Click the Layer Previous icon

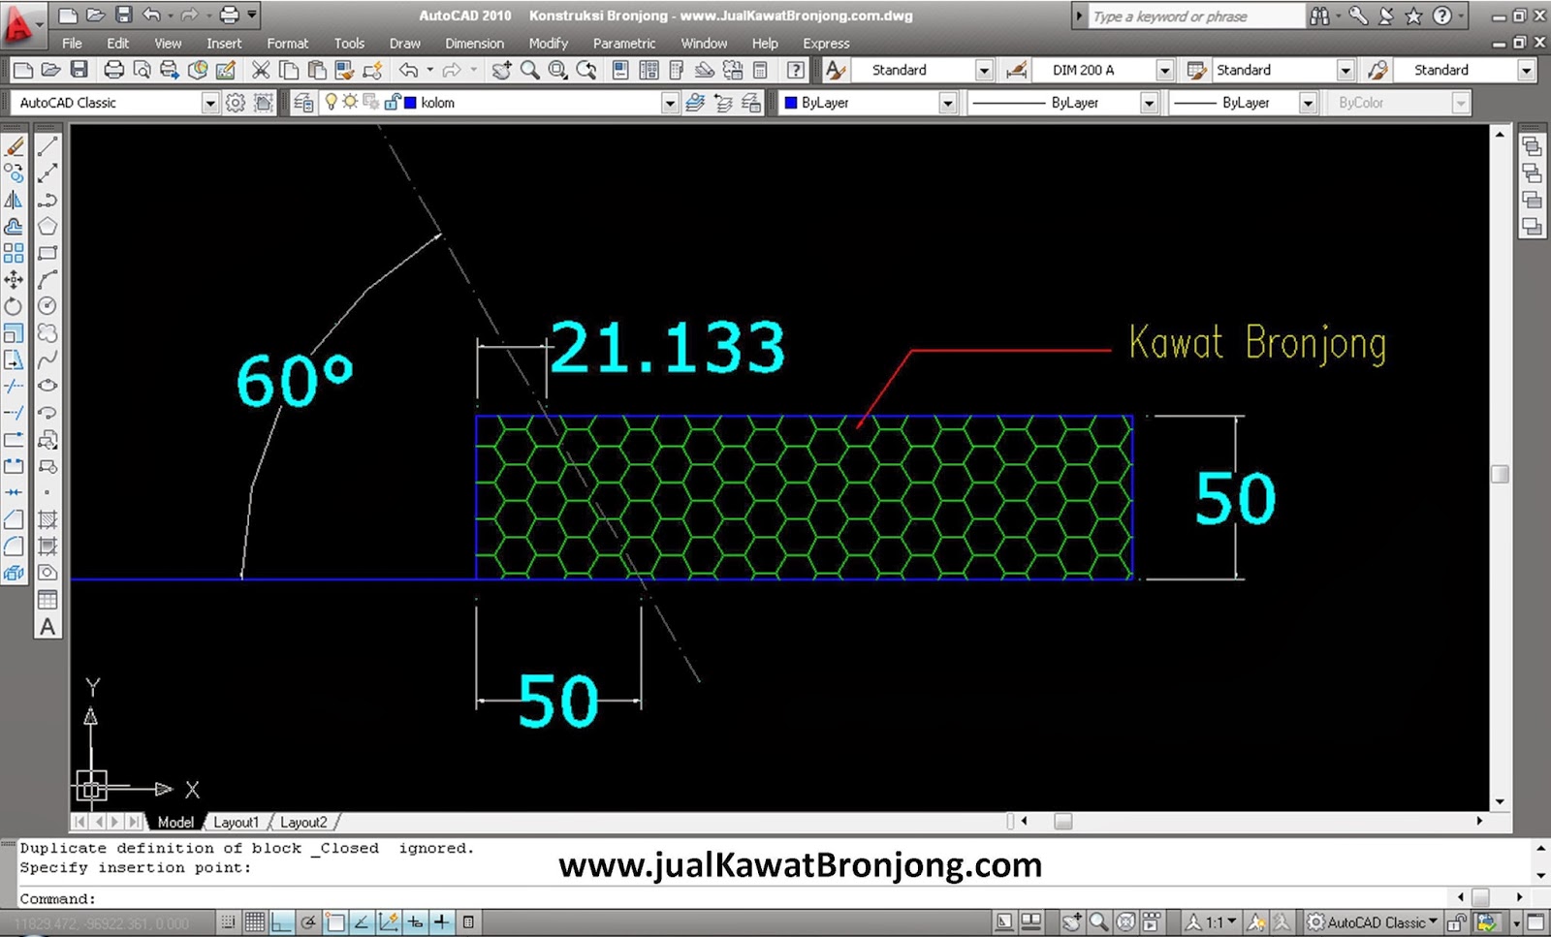tap(723, 103)
